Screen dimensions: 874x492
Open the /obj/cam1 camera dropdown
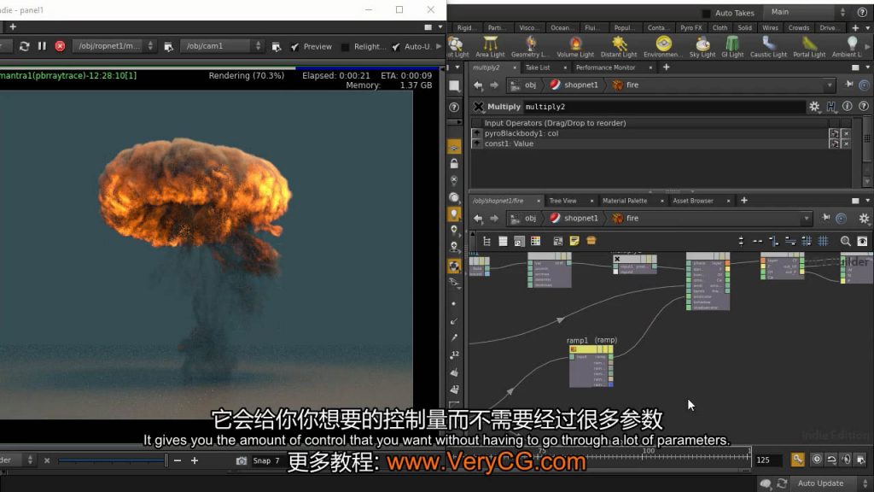pyautogui.click(x=222, y=46)
